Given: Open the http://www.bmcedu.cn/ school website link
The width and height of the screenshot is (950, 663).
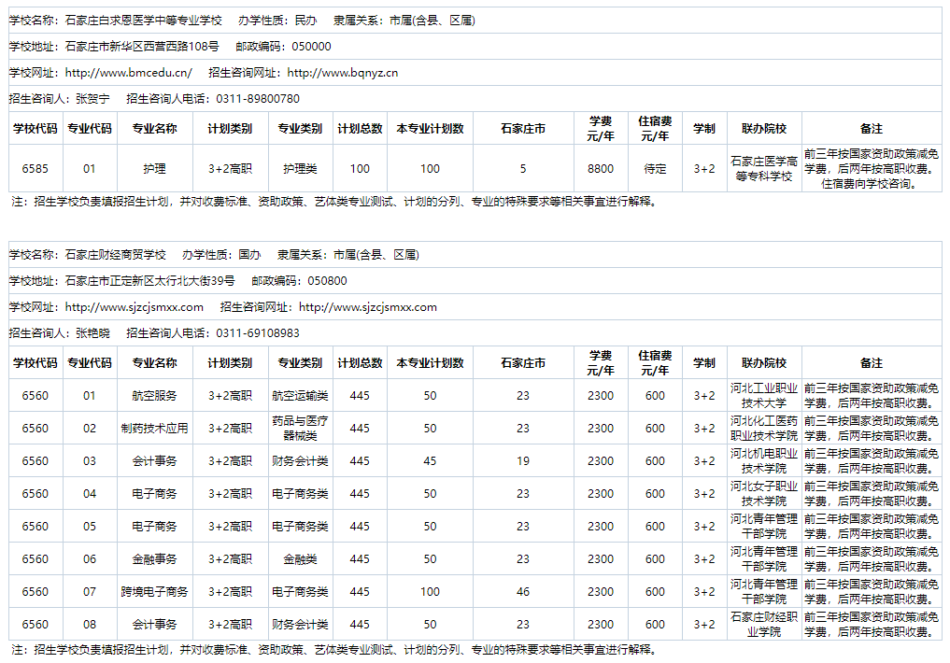Looking at the screenshot, I should tap(128, 73).
